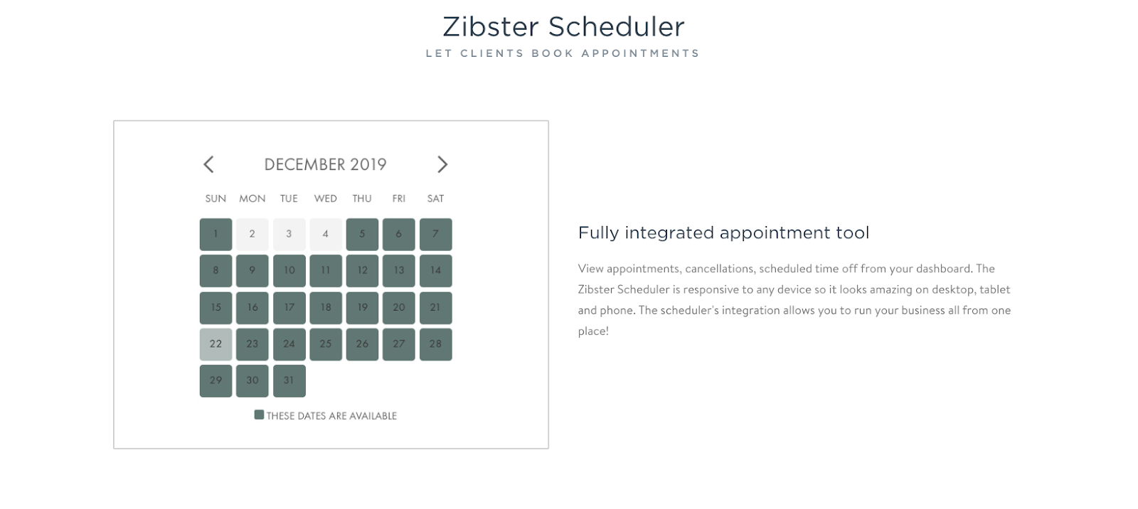Pick unavailable date December 2
1138x509 pixels.
(x=252, y=234)
